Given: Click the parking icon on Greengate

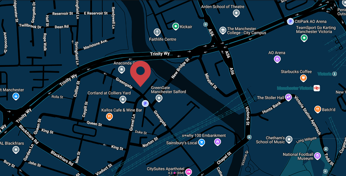Looking at the screenshot, I should tap(145, 104).
